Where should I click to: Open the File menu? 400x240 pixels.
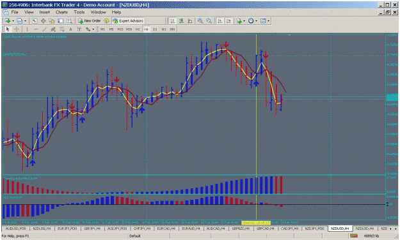click(15, 12)
